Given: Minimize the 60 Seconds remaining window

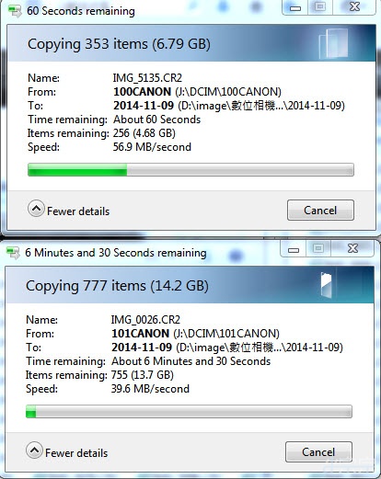Looking at the screenshot, I should click(295, 7).
